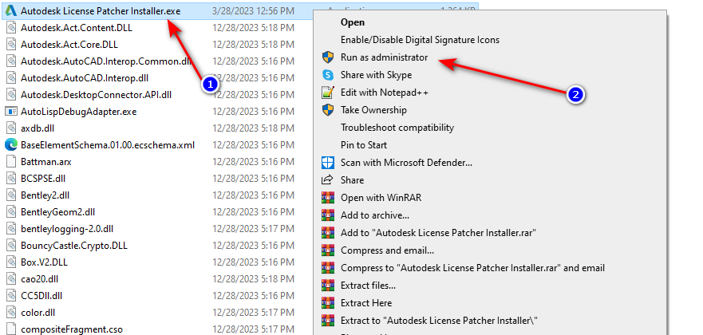Select file AutoLispDebugAdapter.exe by name

click(78, 111)
